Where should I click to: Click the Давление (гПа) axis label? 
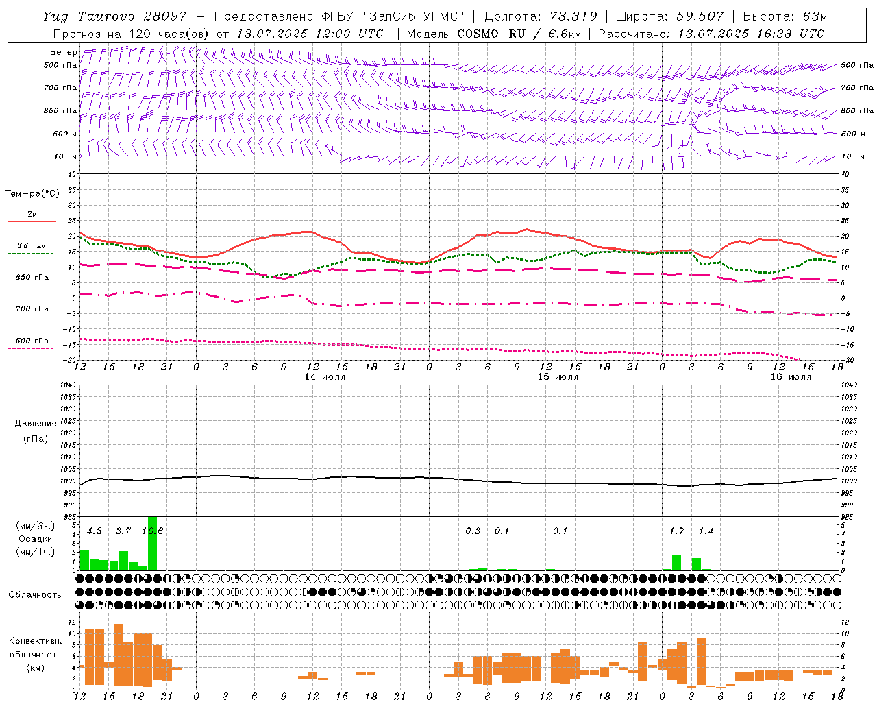coord(36,431)
